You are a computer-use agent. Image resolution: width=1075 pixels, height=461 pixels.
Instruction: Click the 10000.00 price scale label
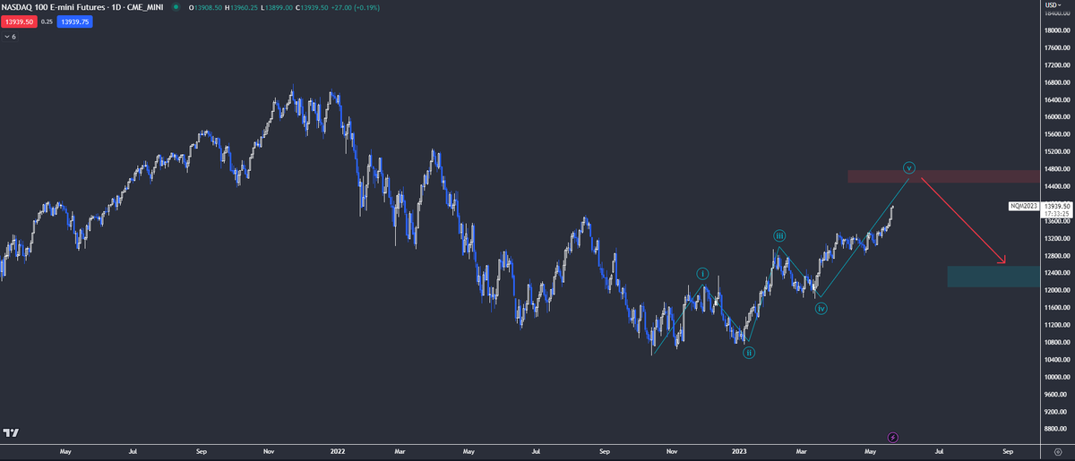tap(1058, 377)
